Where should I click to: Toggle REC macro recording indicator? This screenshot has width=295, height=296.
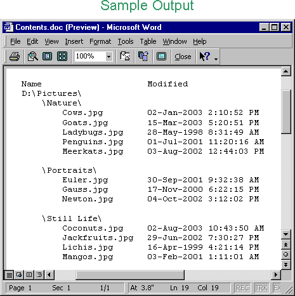tap(242, 288)
